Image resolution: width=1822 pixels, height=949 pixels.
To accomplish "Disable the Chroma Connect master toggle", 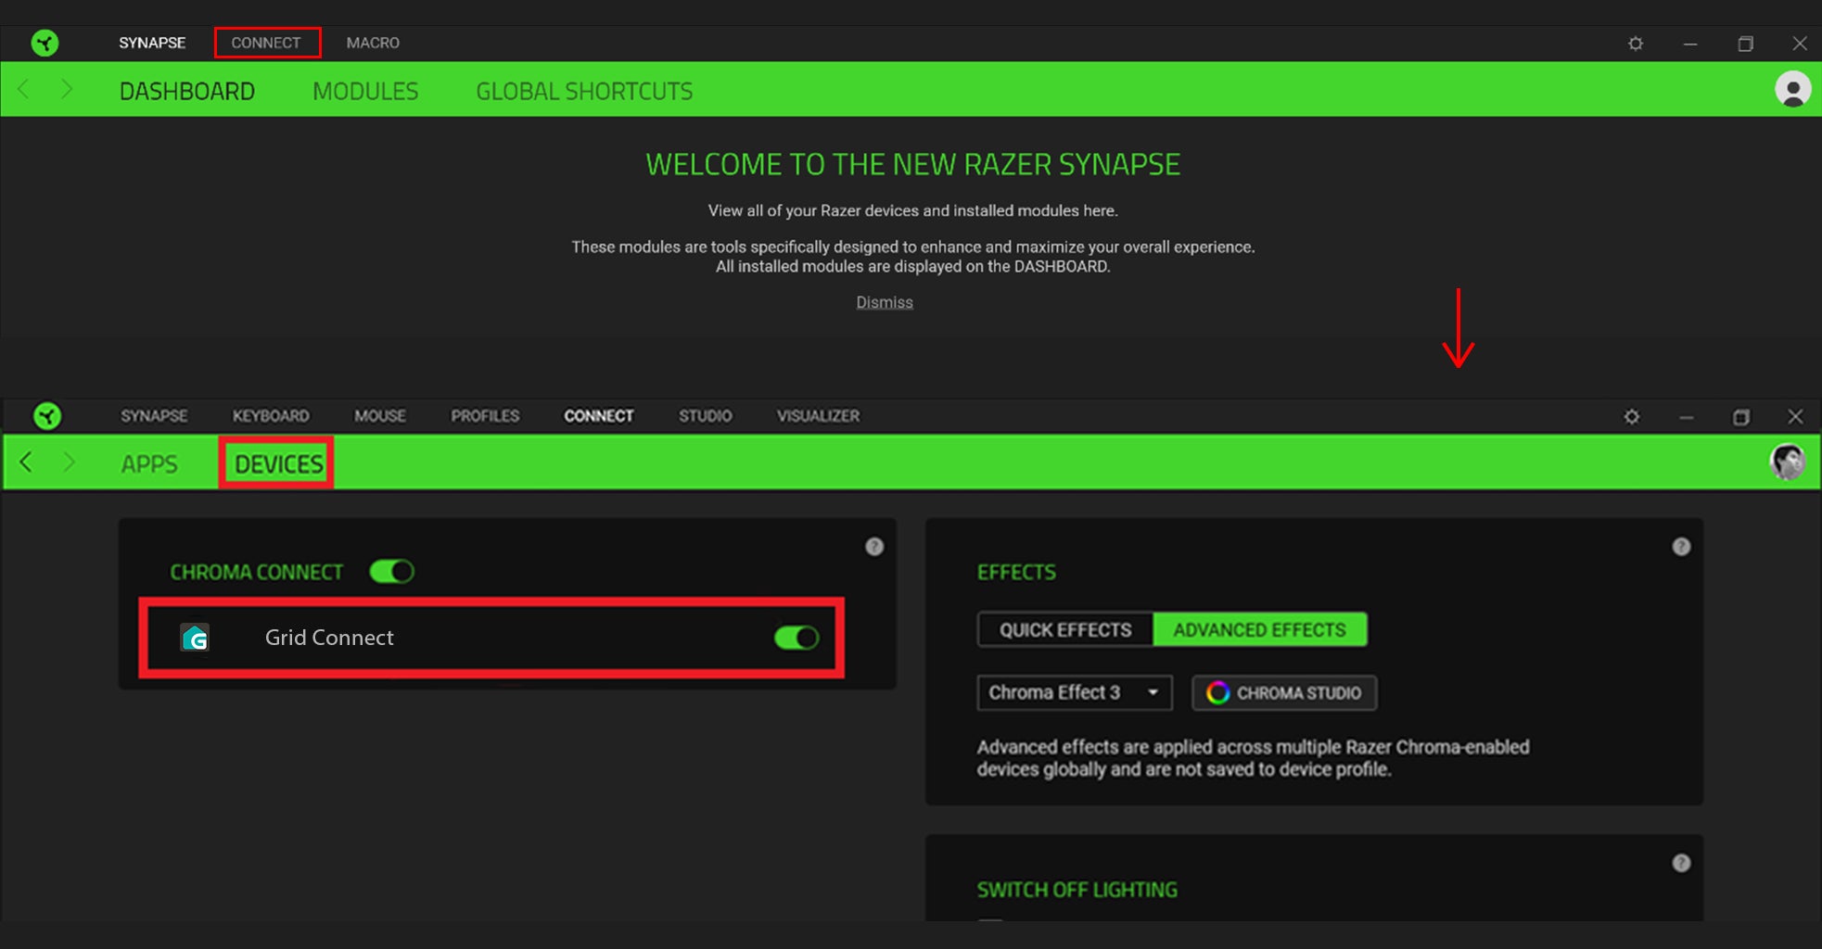I will (x=391, y=572).
